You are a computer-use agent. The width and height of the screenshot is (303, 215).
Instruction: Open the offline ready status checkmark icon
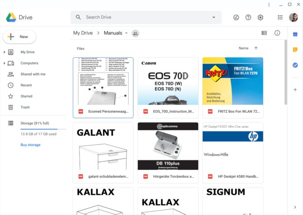coord(236,17)
